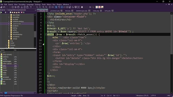Viewport: 173px width, 97px height.
Task: Select the WebsiteBackup folder
Action: pyautogui.click(x=17, y=34)
